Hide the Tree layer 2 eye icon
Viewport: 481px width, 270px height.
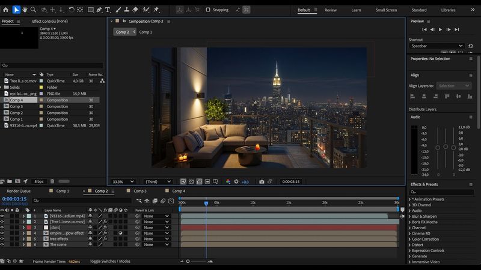(2, 221)
